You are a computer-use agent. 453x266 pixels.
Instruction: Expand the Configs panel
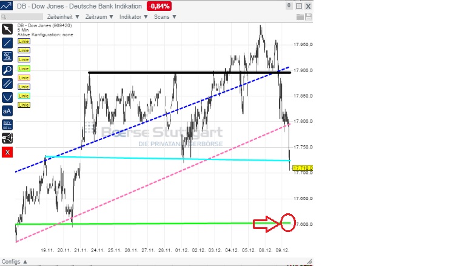(x=15, y=262)
